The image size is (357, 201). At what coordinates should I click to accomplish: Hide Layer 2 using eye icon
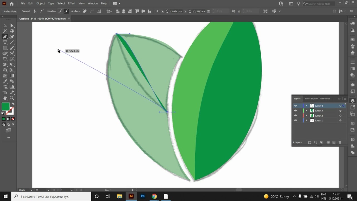295,116
